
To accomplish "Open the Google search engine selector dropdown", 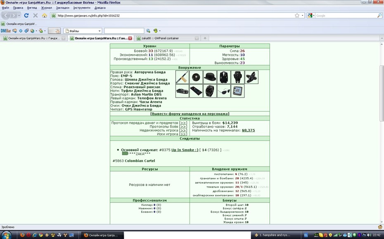I will pos(314,15).
